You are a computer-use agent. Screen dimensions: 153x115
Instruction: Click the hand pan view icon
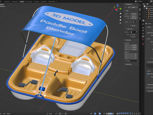(120, 17)
